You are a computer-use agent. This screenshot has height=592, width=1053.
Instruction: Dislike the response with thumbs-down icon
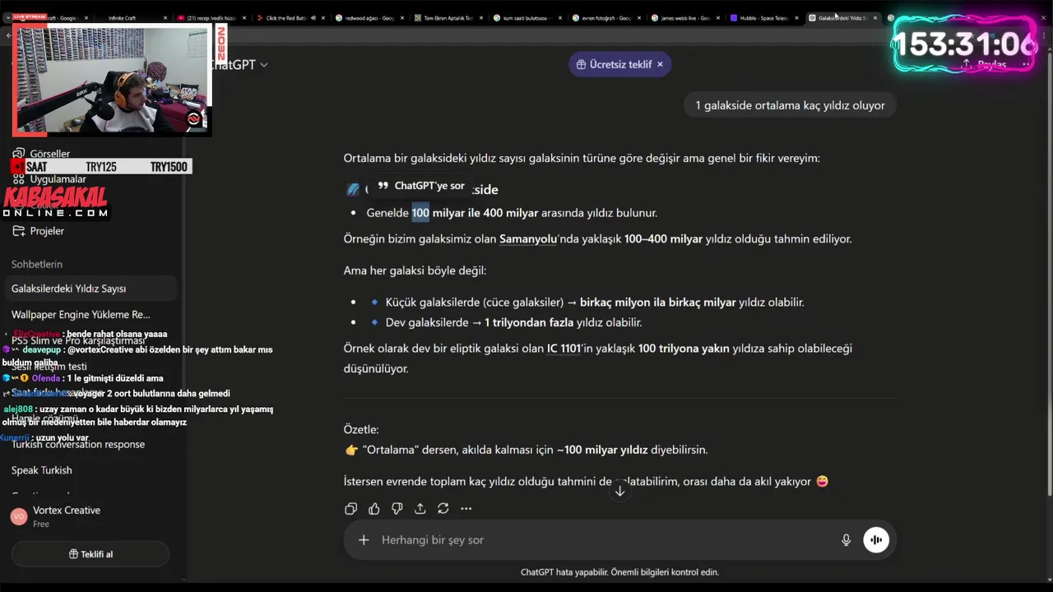tap(397, 509)
